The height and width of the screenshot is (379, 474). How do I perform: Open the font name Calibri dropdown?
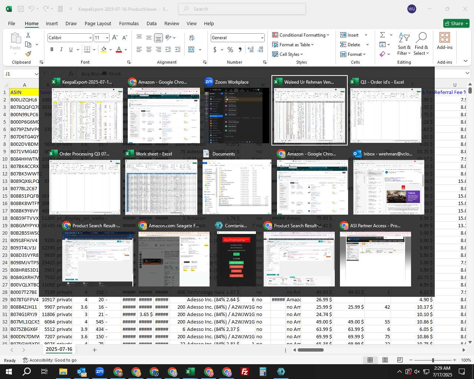(90, 38)
